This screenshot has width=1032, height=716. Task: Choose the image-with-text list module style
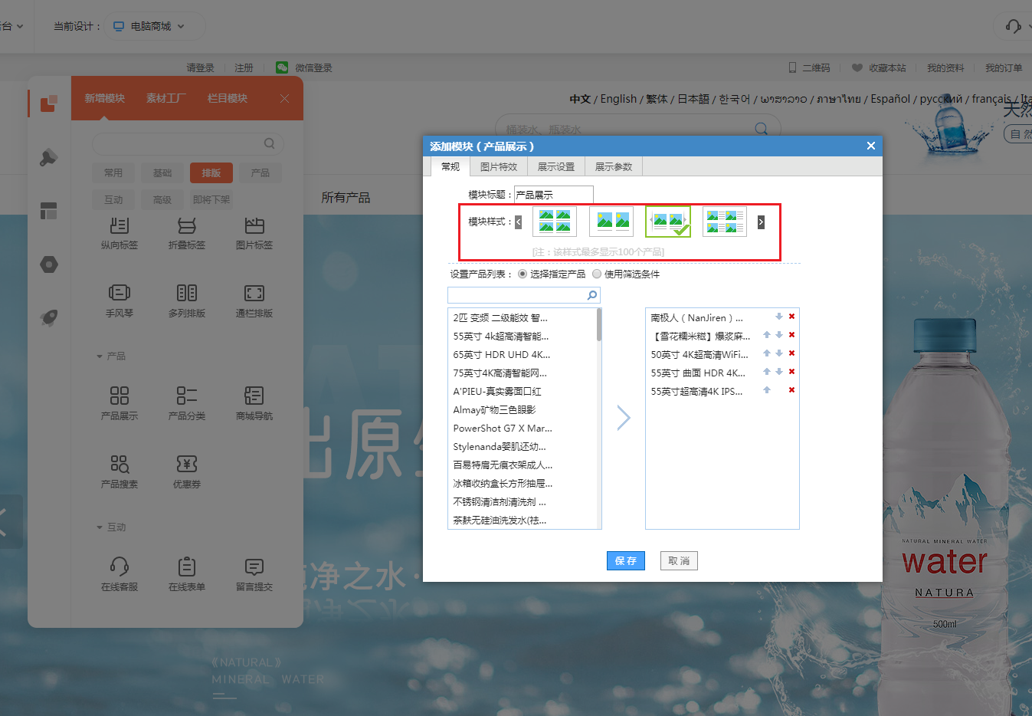coord(725,222)
